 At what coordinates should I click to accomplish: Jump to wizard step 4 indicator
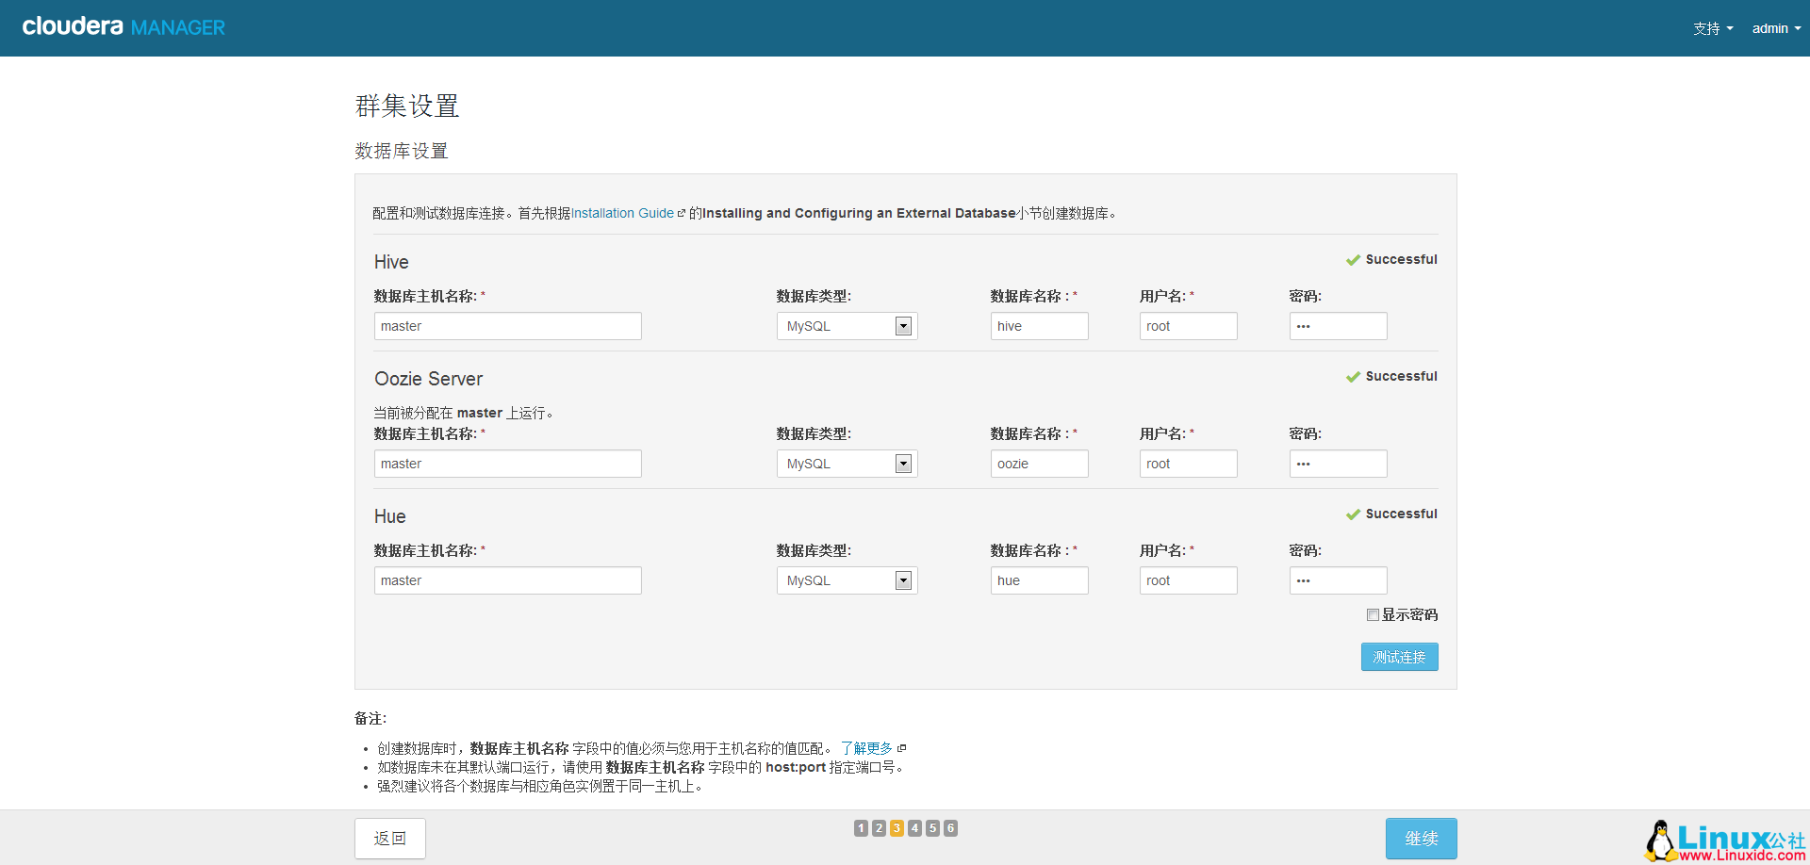[914, 828]
